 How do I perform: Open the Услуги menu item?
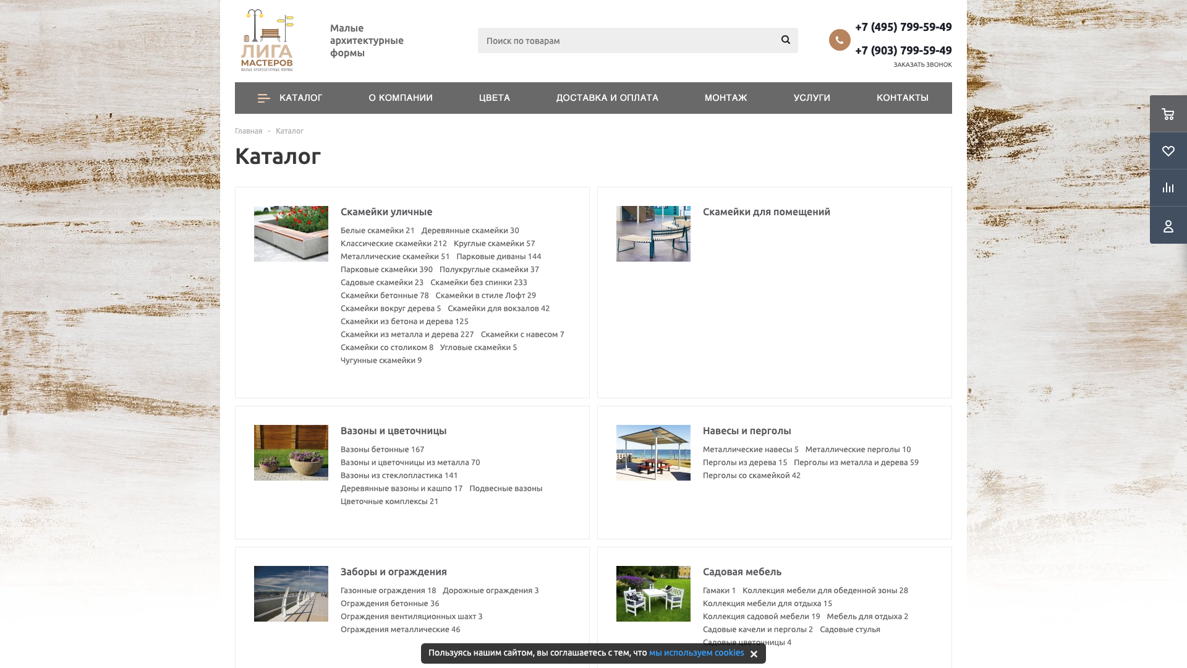[x=812, y=98]
